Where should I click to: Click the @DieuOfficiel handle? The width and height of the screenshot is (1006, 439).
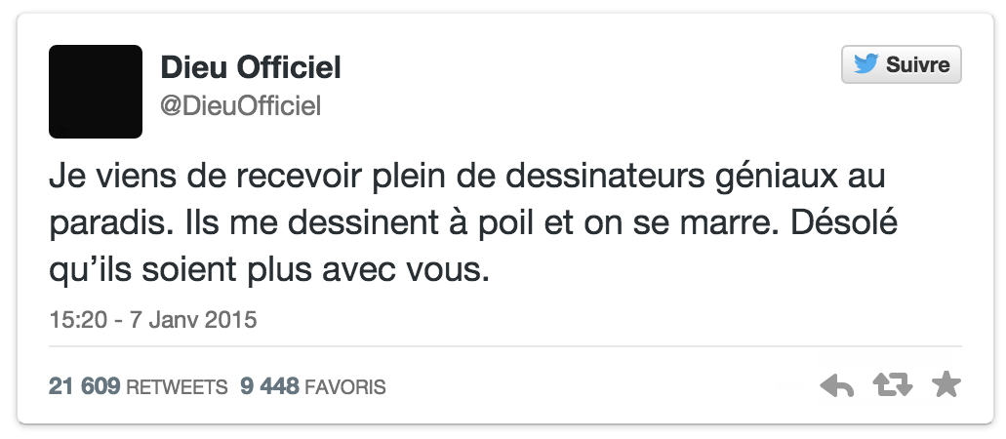[x=240, y=106]
